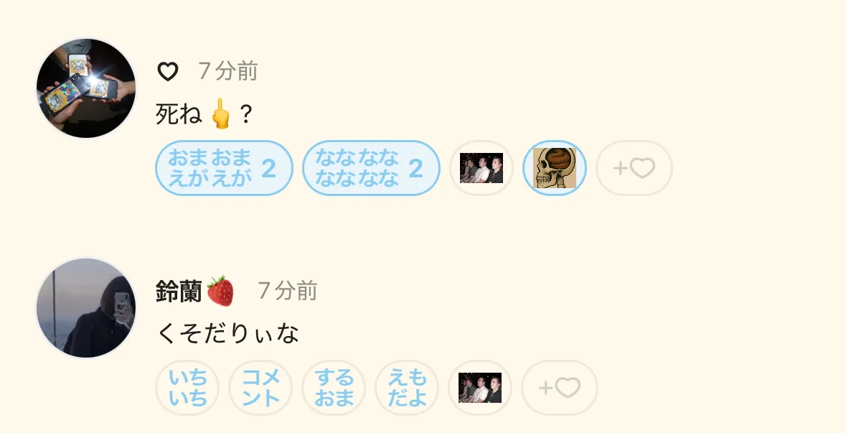This screenshot has height=433, width=846.
Task: Add a reaction to the first comment
Action: (x=634, y=168)
